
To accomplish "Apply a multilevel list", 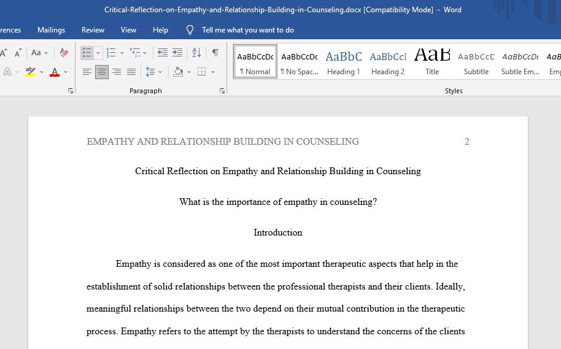I will [x=135, y=53].
